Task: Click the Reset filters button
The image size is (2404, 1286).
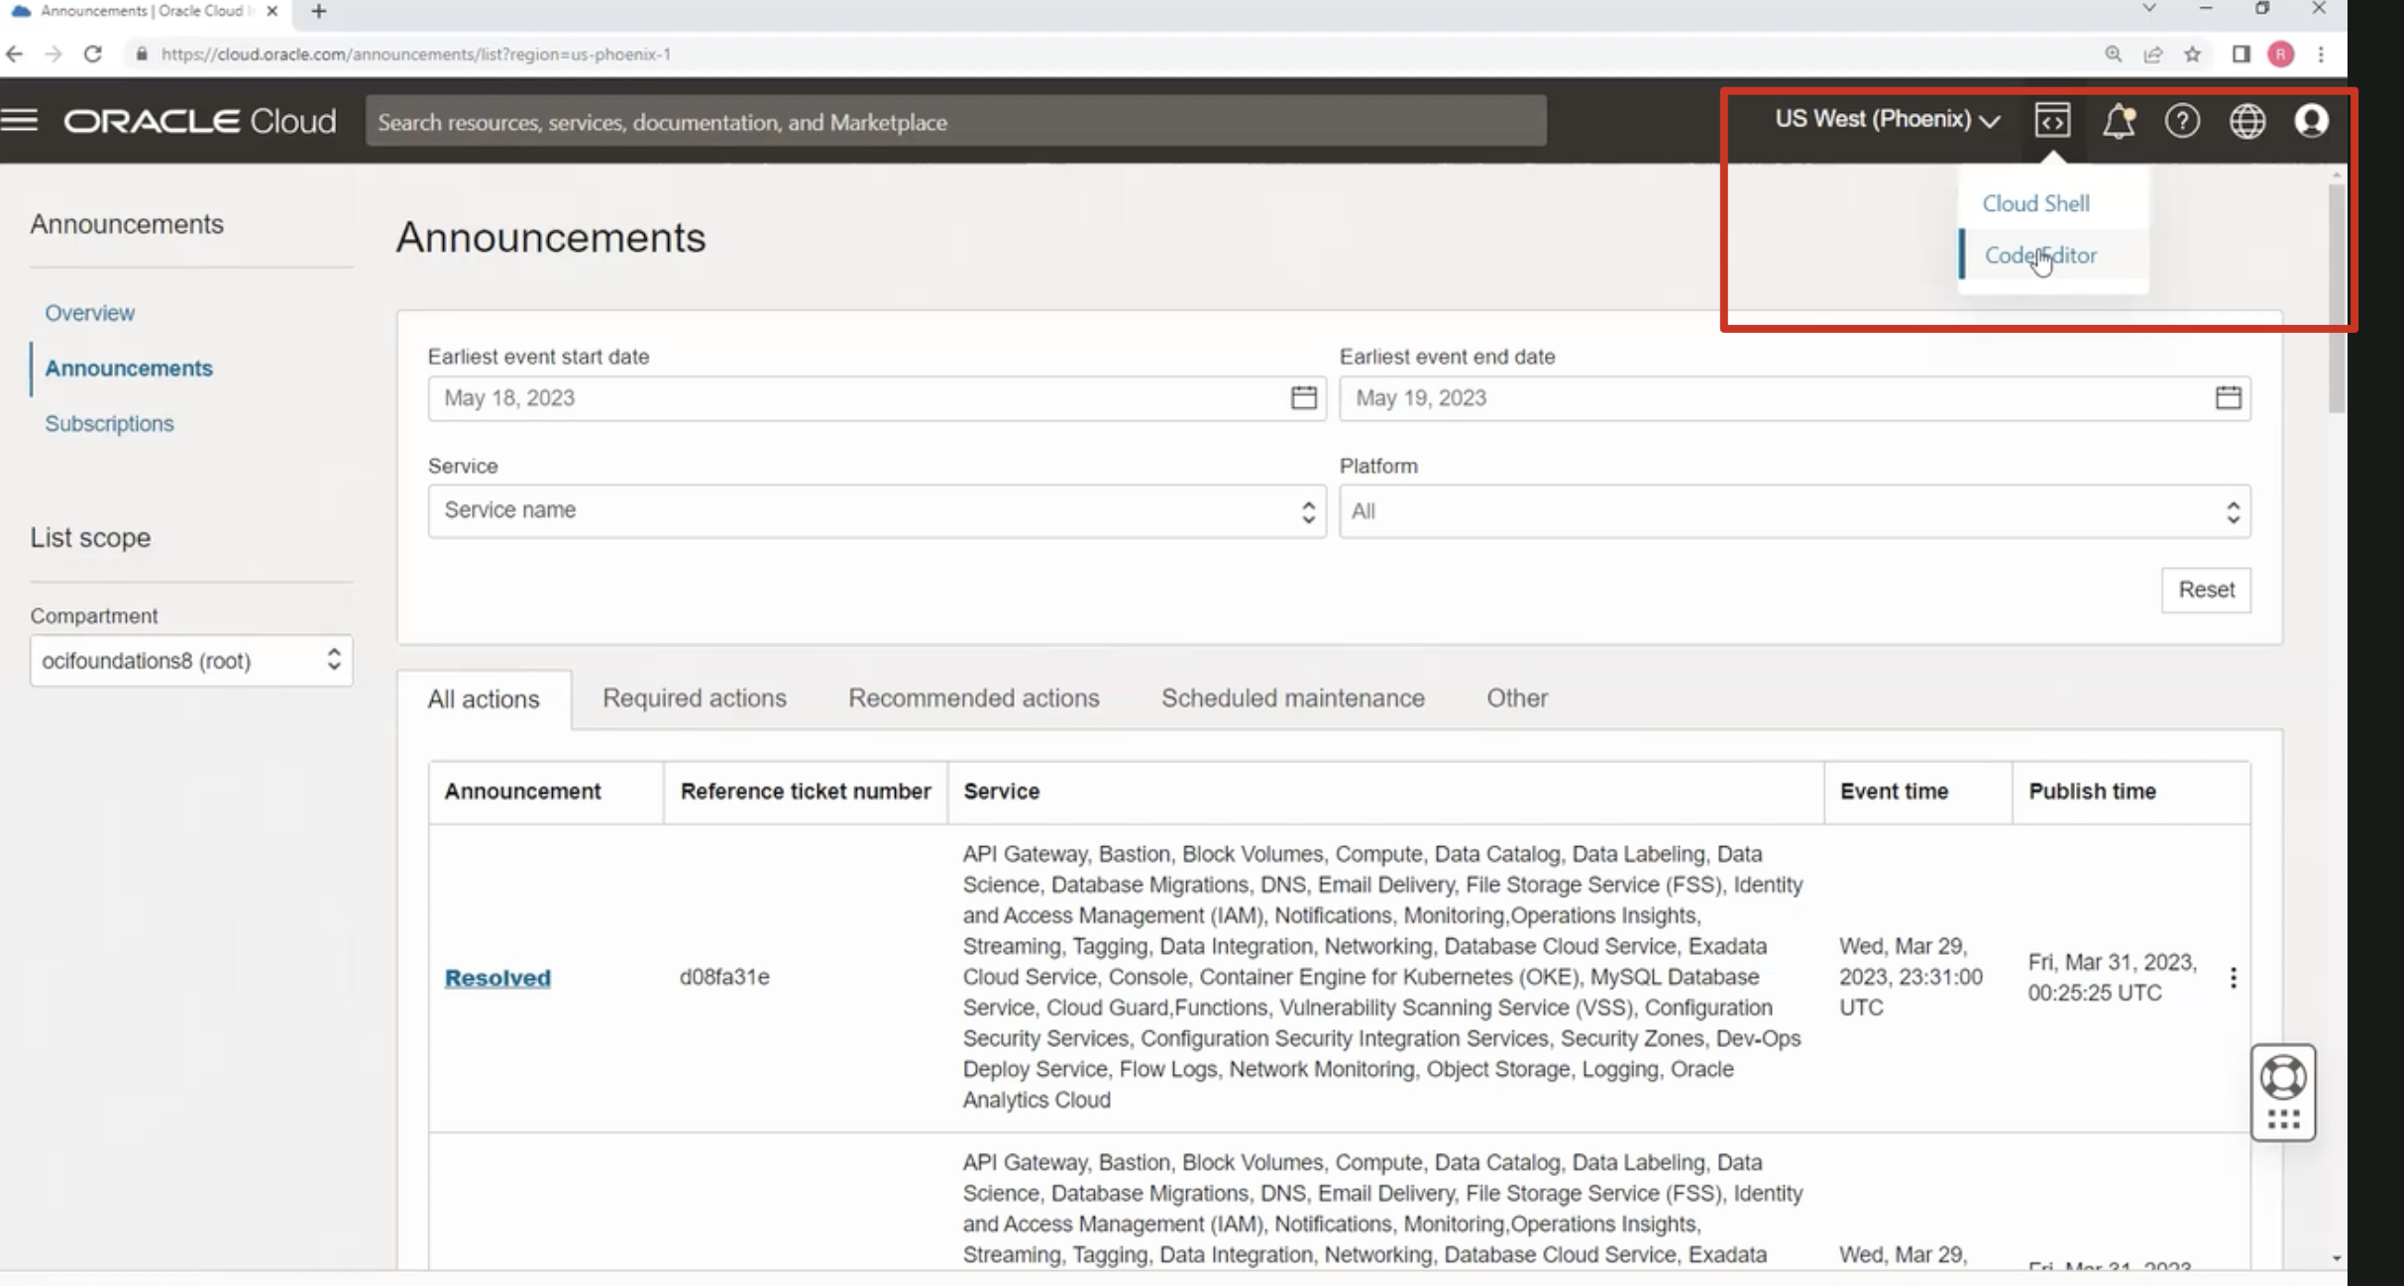Action: point(2205,589)
